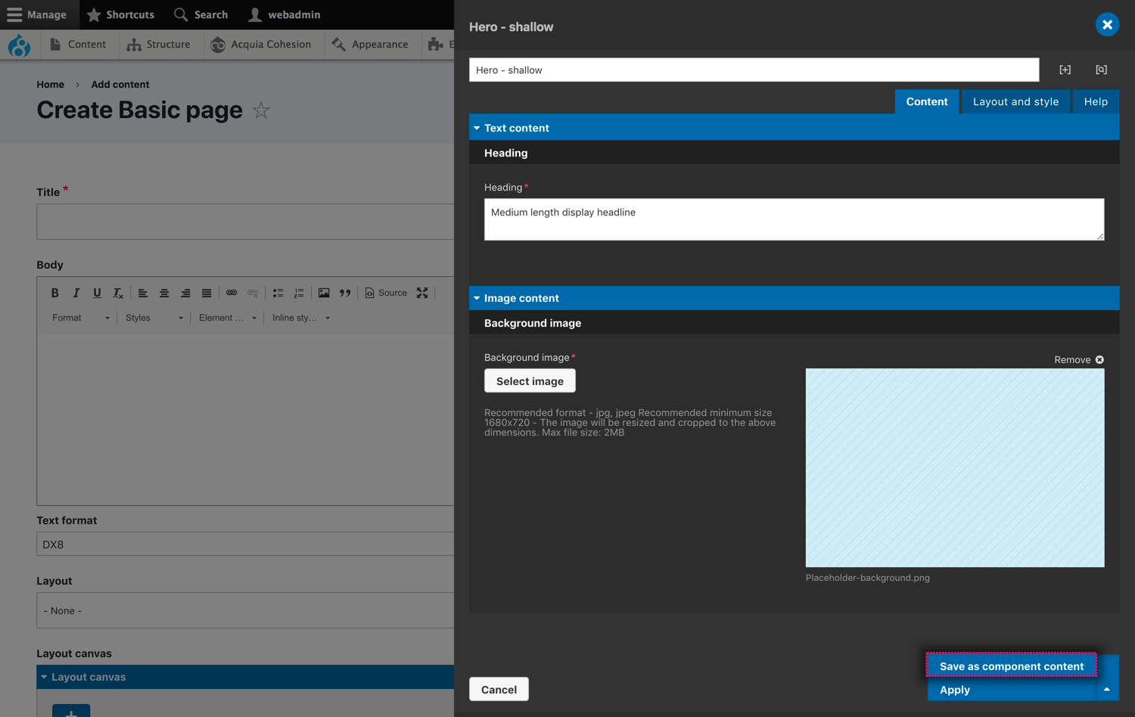
Task: Collapse the Image content section
Action: coord(794,298)
